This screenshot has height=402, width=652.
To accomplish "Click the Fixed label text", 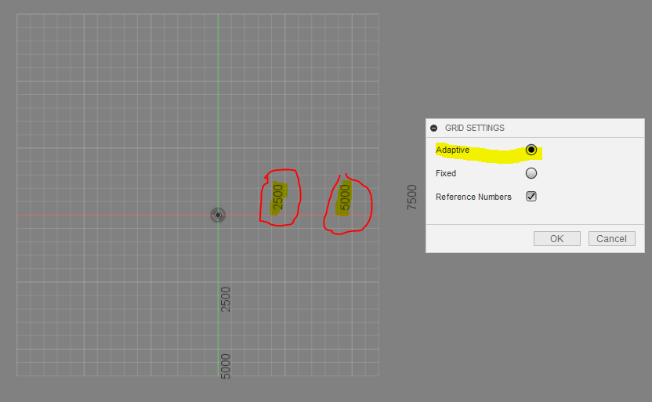I will [446, 173].
